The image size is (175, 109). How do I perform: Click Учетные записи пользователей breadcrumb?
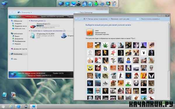(98, 19)
